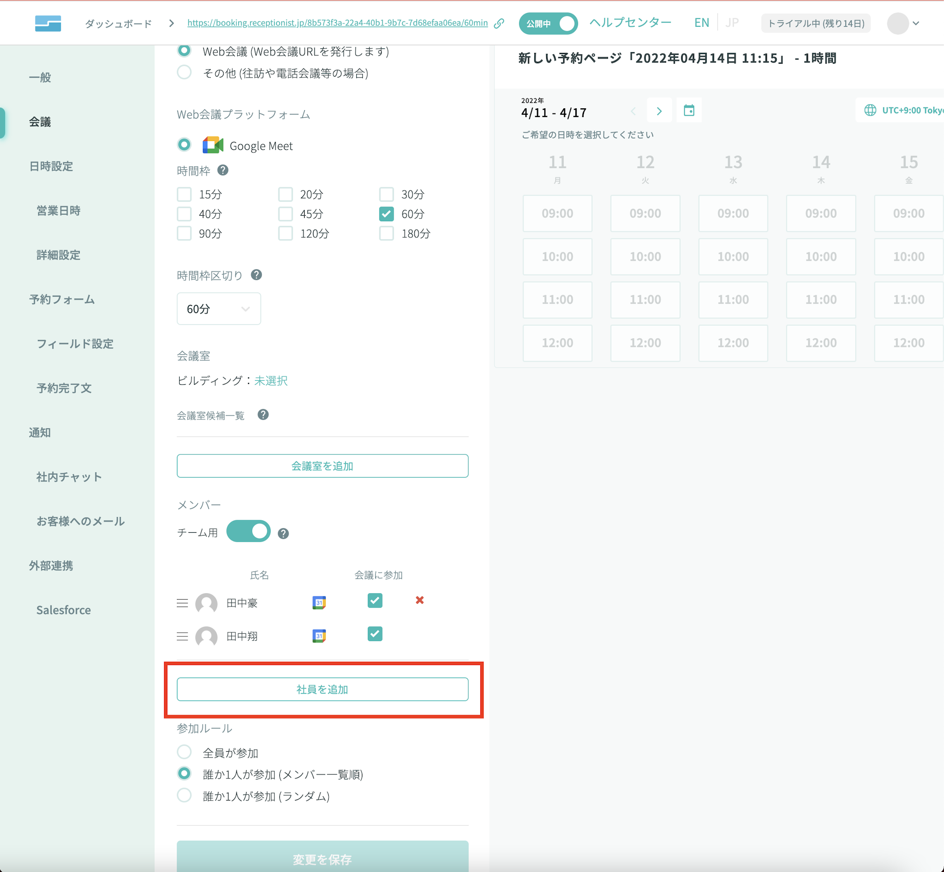This screenshot has width=944, height=872.
Task: Check the 30分 time slot checkbox
Action: tap(387, 194)
